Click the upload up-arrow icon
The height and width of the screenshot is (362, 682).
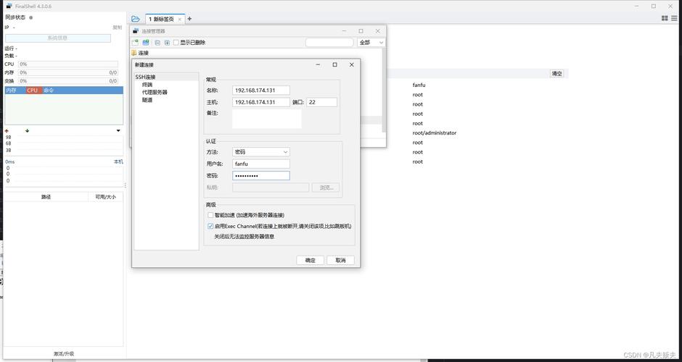point(7,130)
